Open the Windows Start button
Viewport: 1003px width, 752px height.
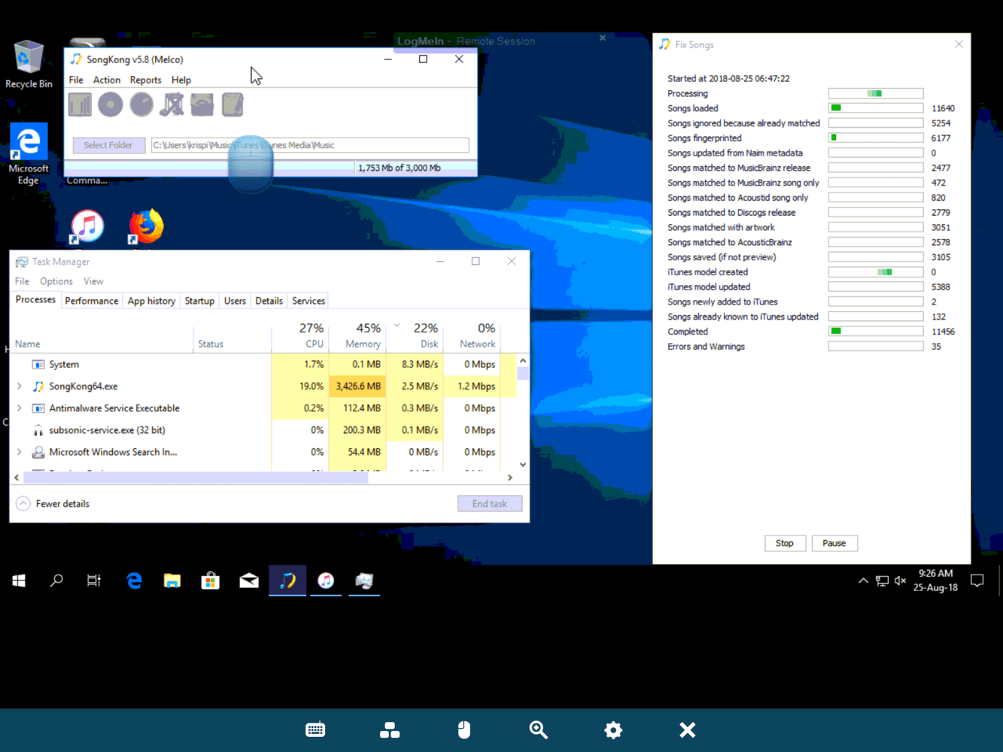click(19, 581)
